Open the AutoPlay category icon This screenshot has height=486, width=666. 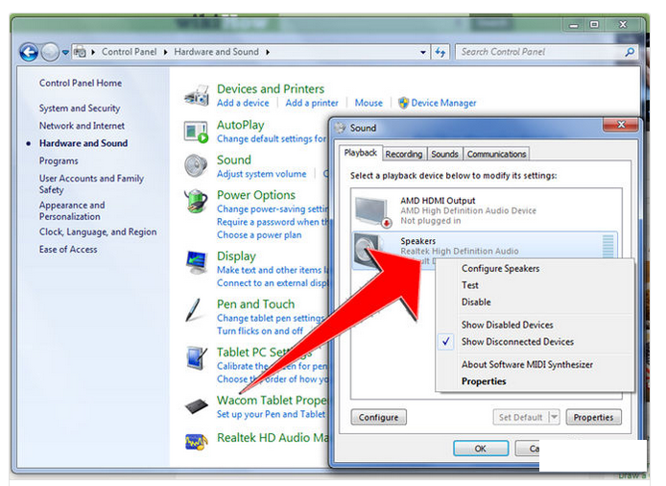click(197, 132)
